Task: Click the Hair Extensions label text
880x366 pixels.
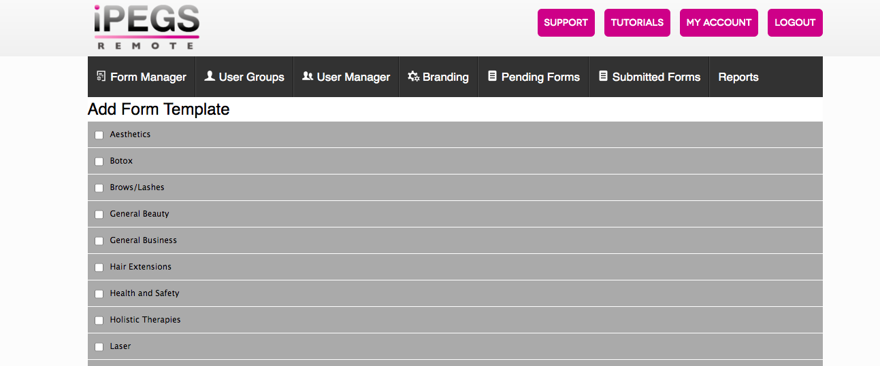Action: tap(141, 267)
